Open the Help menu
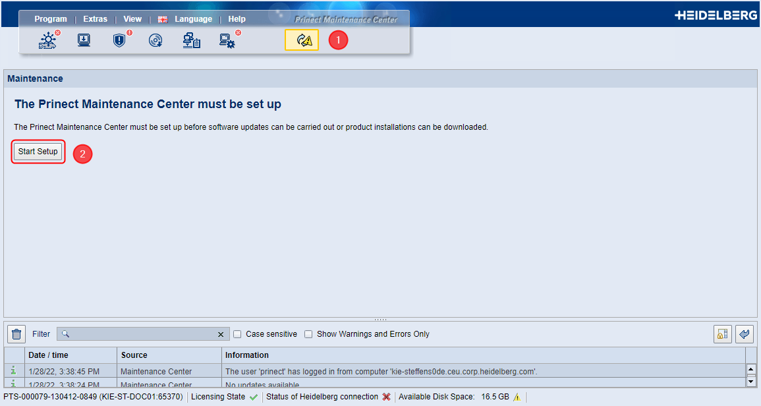The image size is (761, 406). point(237,18)
